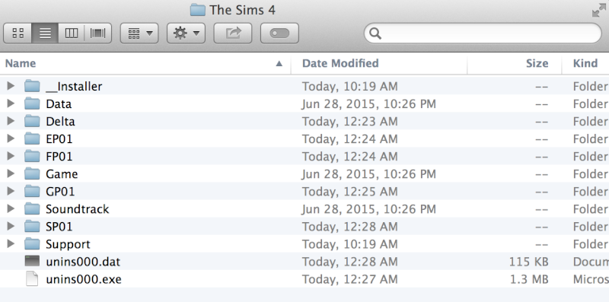Switch to icon view
Image resolution: width=609 pixels, height=302 pixels.
18,33
